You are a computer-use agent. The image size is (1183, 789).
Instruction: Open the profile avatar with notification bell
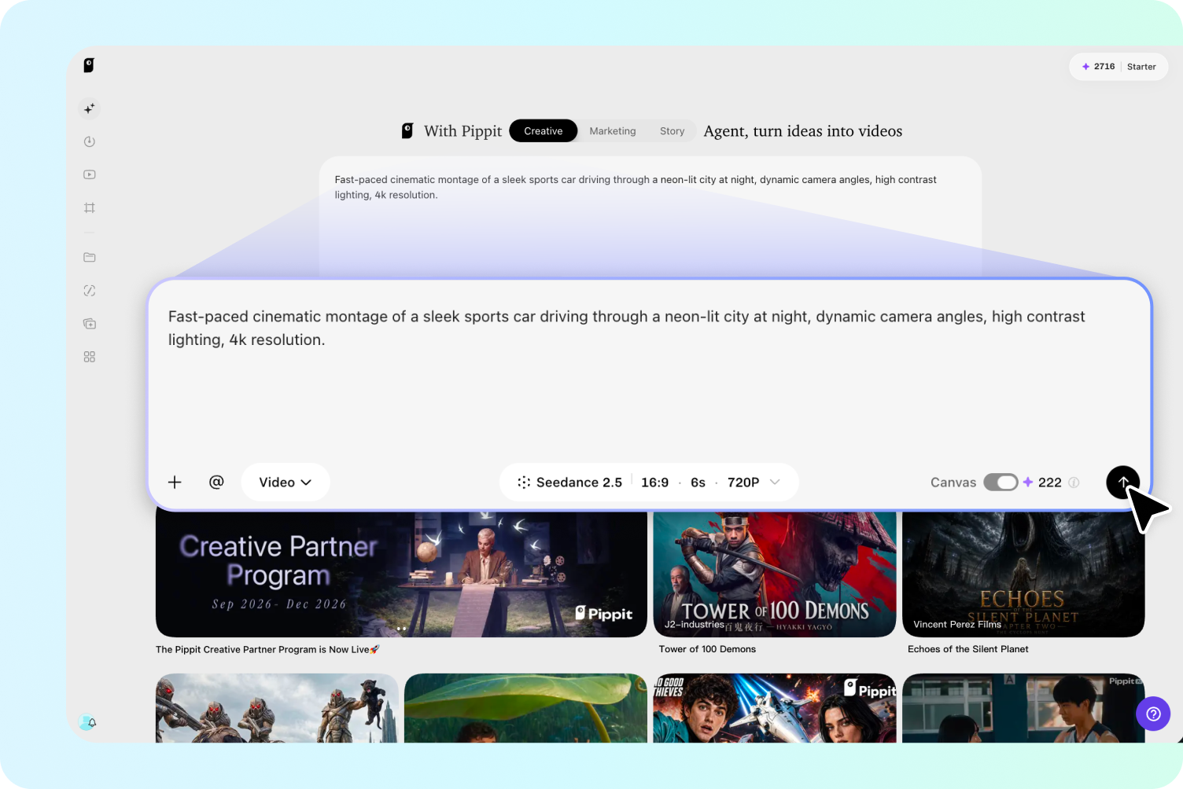click(87, 722)
